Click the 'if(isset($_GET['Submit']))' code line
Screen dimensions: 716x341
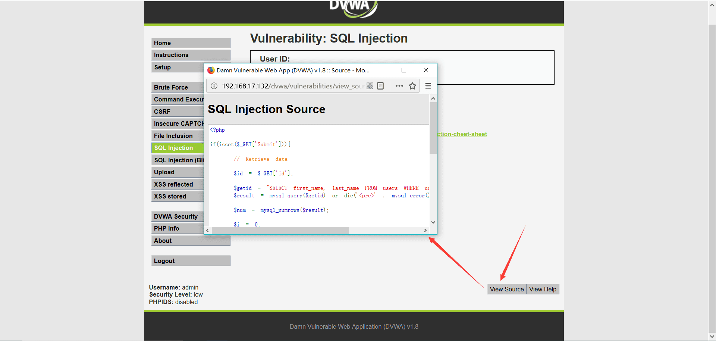250,144
